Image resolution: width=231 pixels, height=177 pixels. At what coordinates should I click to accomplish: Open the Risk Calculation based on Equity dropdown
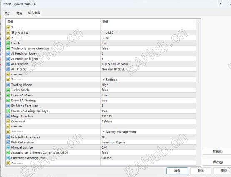pos(148,142)
